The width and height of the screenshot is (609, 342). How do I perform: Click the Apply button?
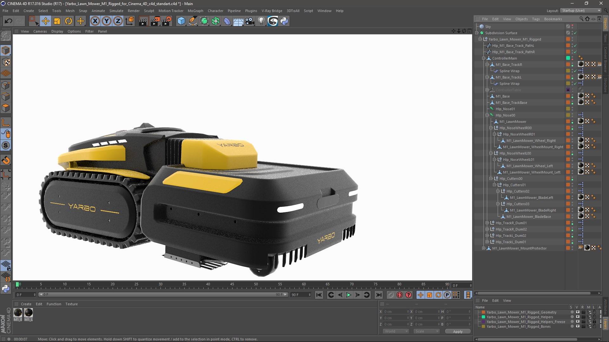[458, 331]
